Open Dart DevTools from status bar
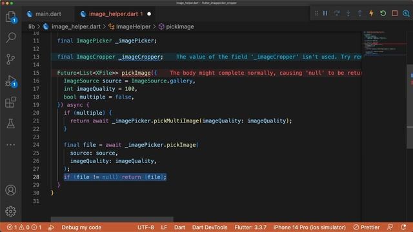 (210, 227)
